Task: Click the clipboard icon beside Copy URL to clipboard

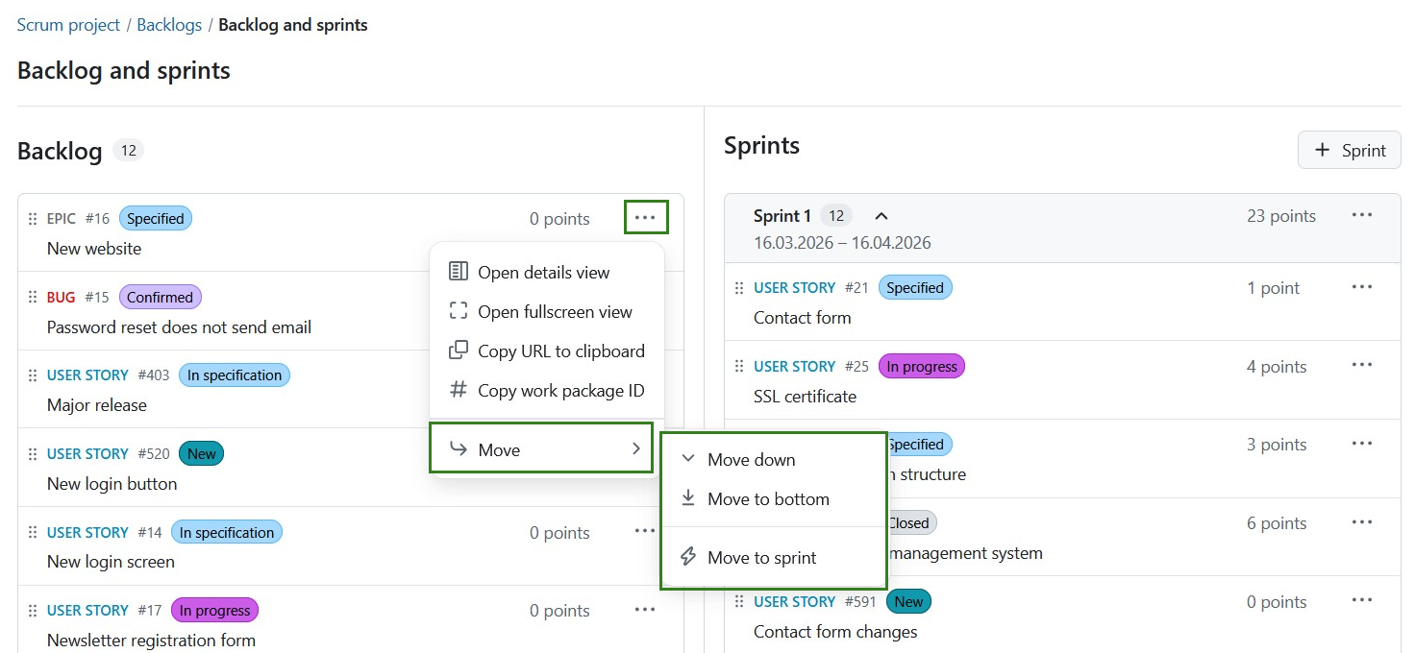Action: coord(457,351)
